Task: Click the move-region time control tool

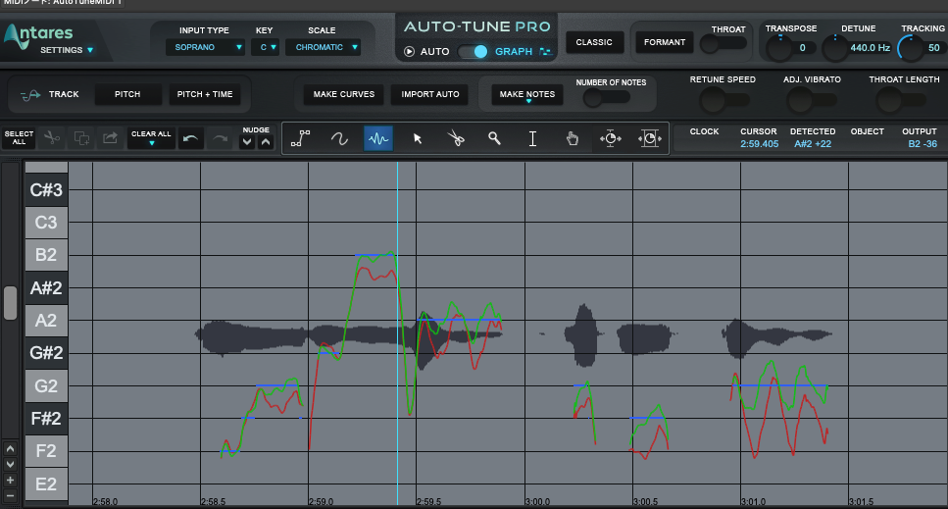Action: tap(649, 138)
